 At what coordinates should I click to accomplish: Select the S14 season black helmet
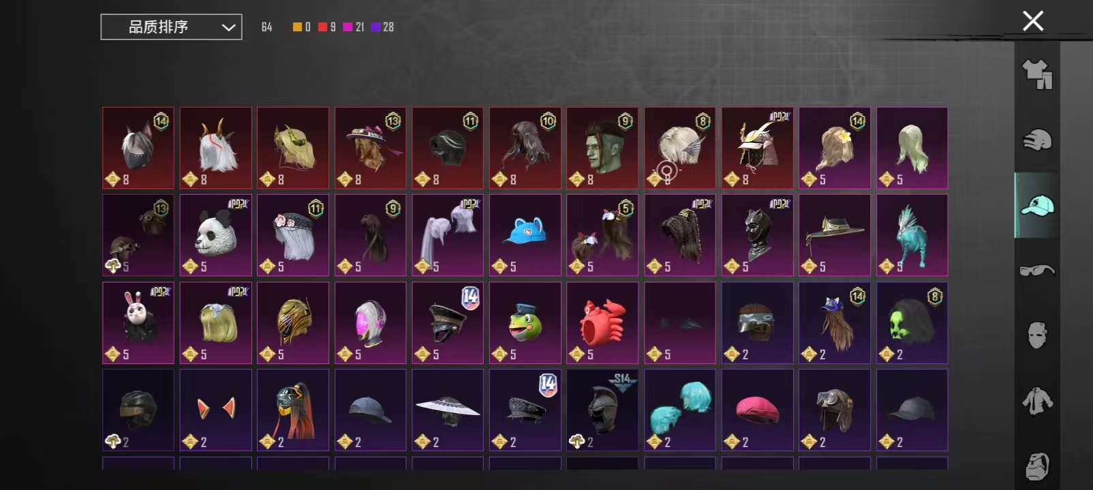click(602, 410)
